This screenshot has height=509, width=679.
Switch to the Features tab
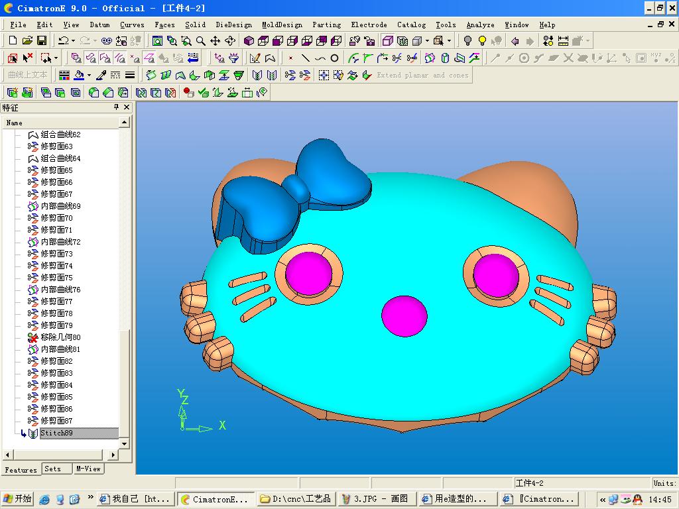tap(21, 470)
